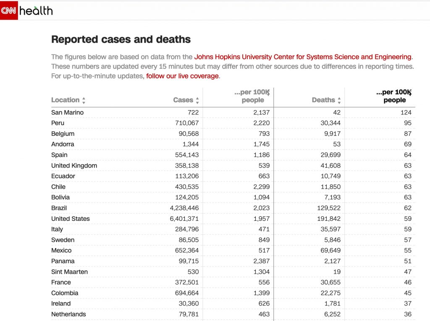
Task: Select the Sweden row name
Action: coord(63,240)
